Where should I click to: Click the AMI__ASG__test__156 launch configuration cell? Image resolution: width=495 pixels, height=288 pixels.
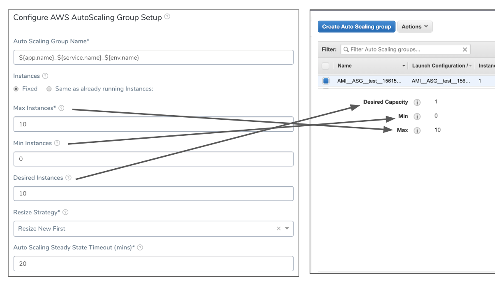pyautogui.click(x=441, y=81)
